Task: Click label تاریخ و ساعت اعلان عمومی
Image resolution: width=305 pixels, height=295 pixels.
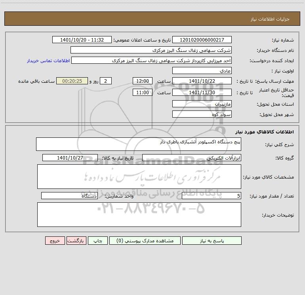Action: 142,40
